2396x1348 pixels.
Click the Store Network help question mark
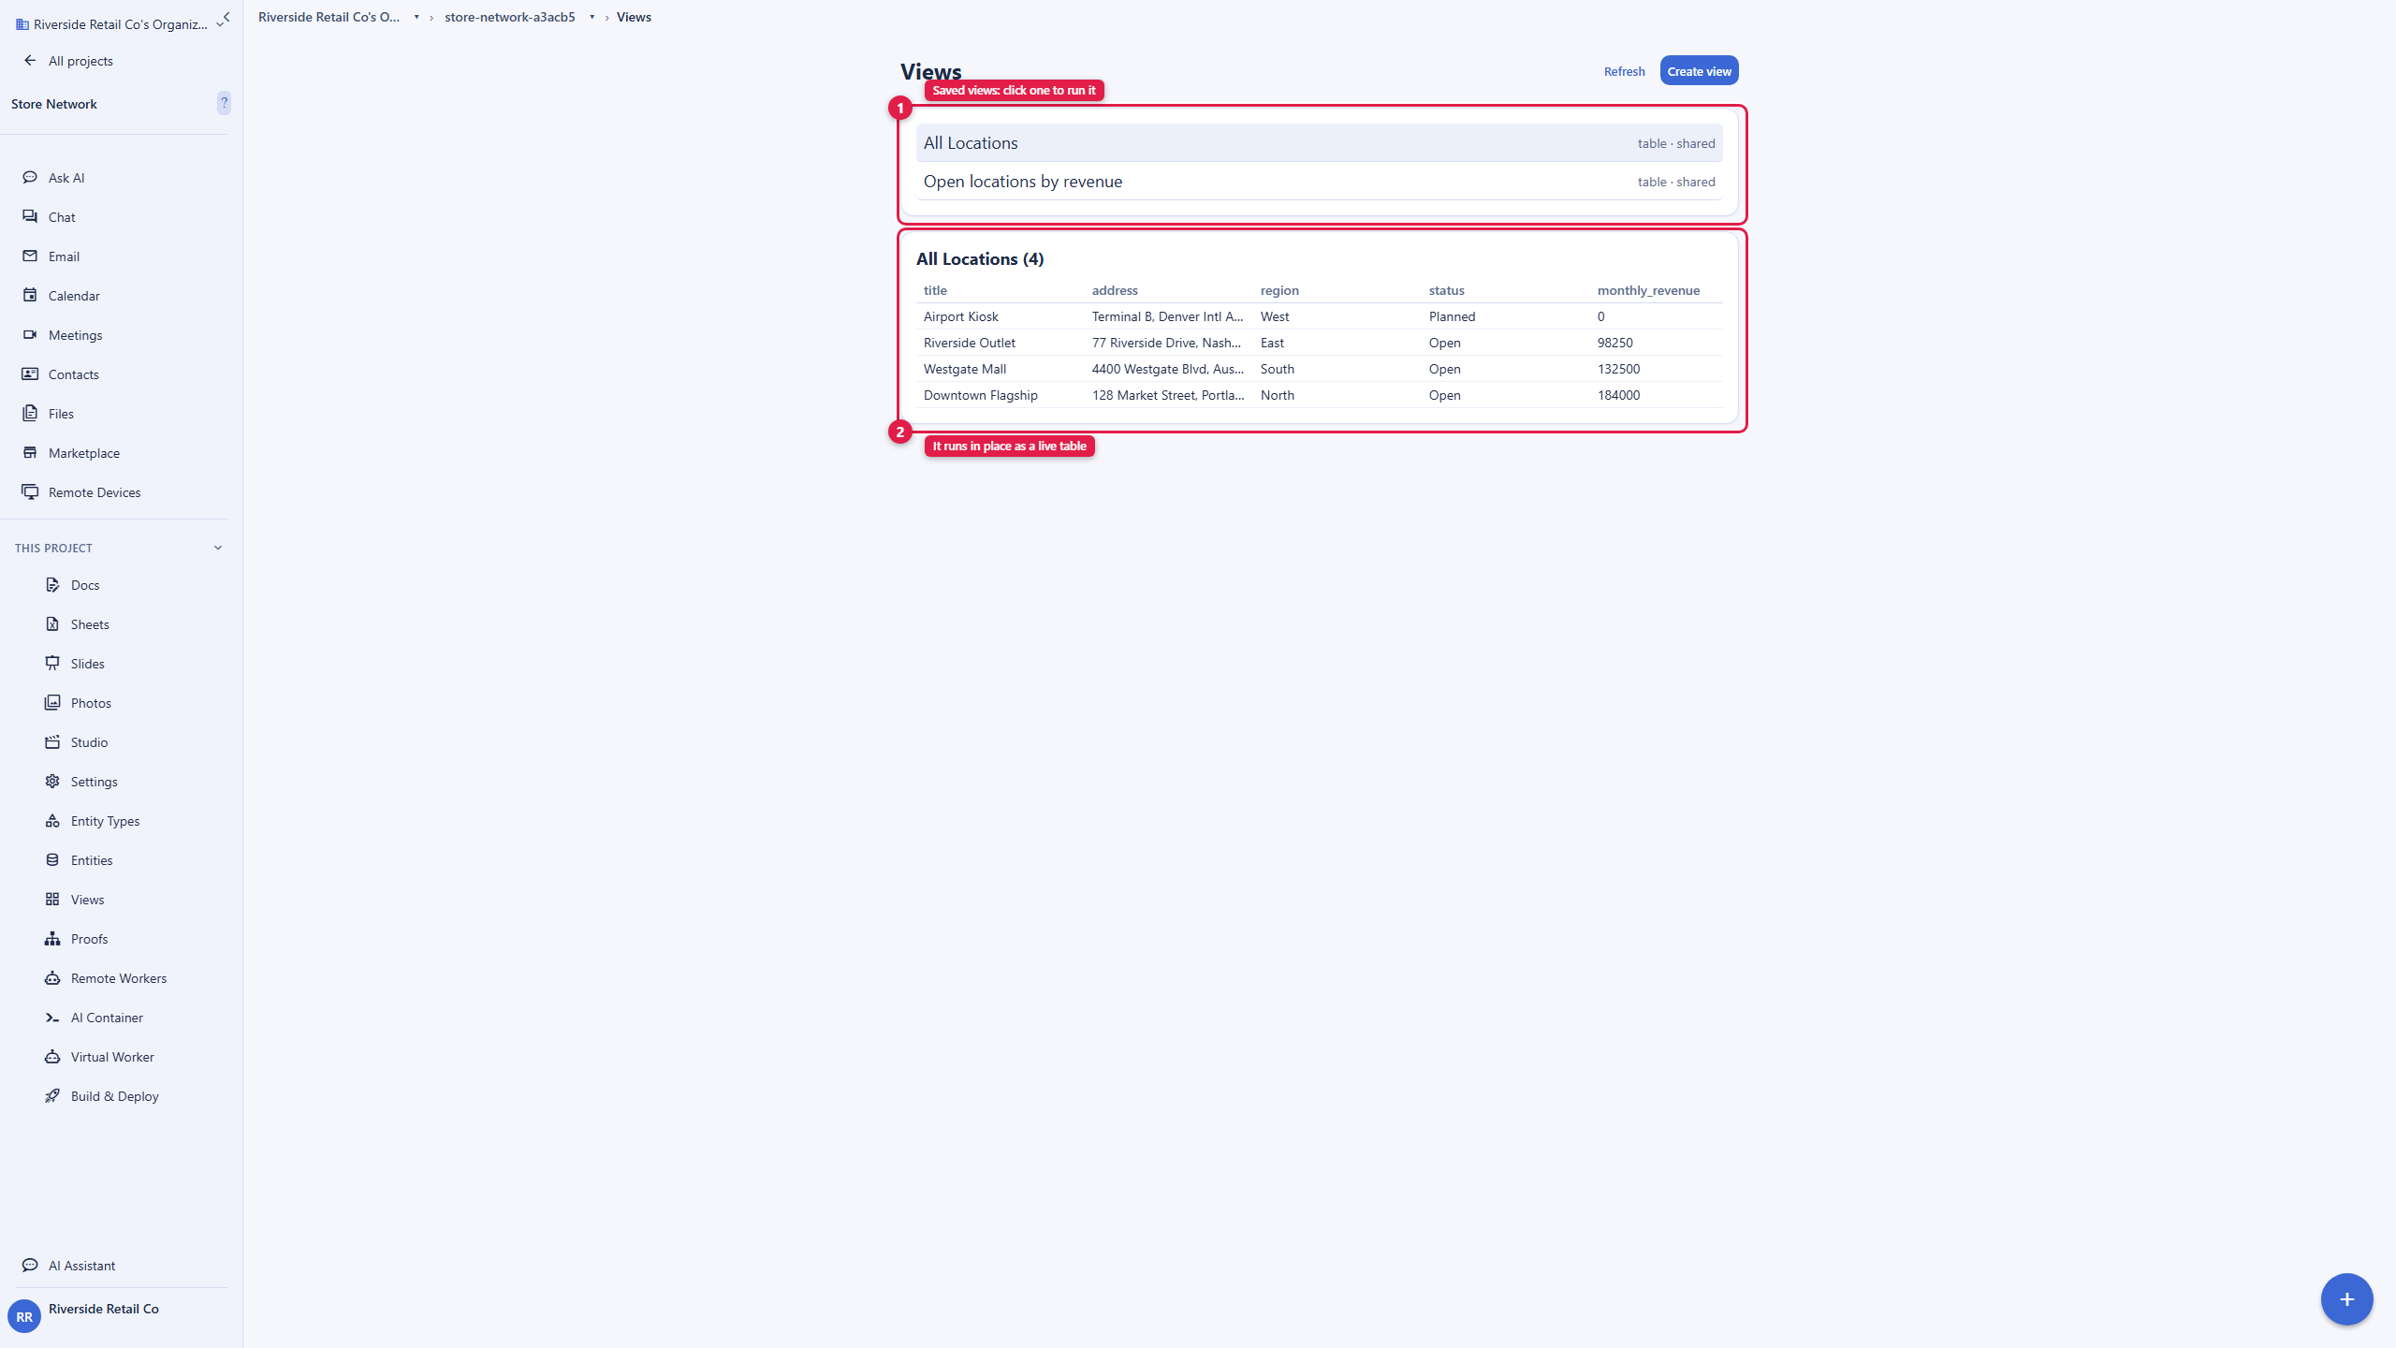[x=224, y=102]
